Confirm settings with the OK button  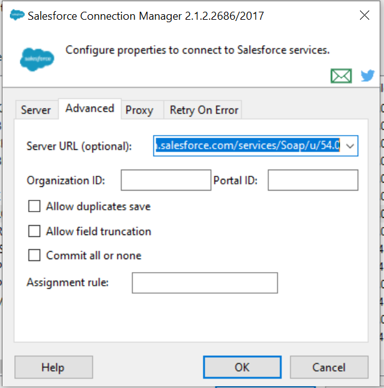(242, 367)
